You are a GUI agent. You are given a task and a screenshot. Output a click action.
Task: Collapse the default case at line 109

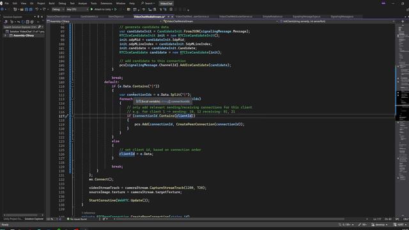coord(72,82)
